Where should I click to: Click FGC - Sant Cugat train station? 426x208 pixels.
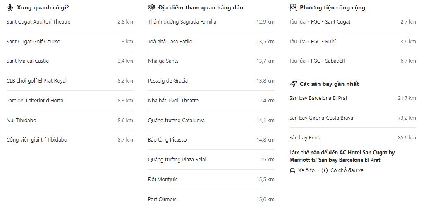[330, 22]
